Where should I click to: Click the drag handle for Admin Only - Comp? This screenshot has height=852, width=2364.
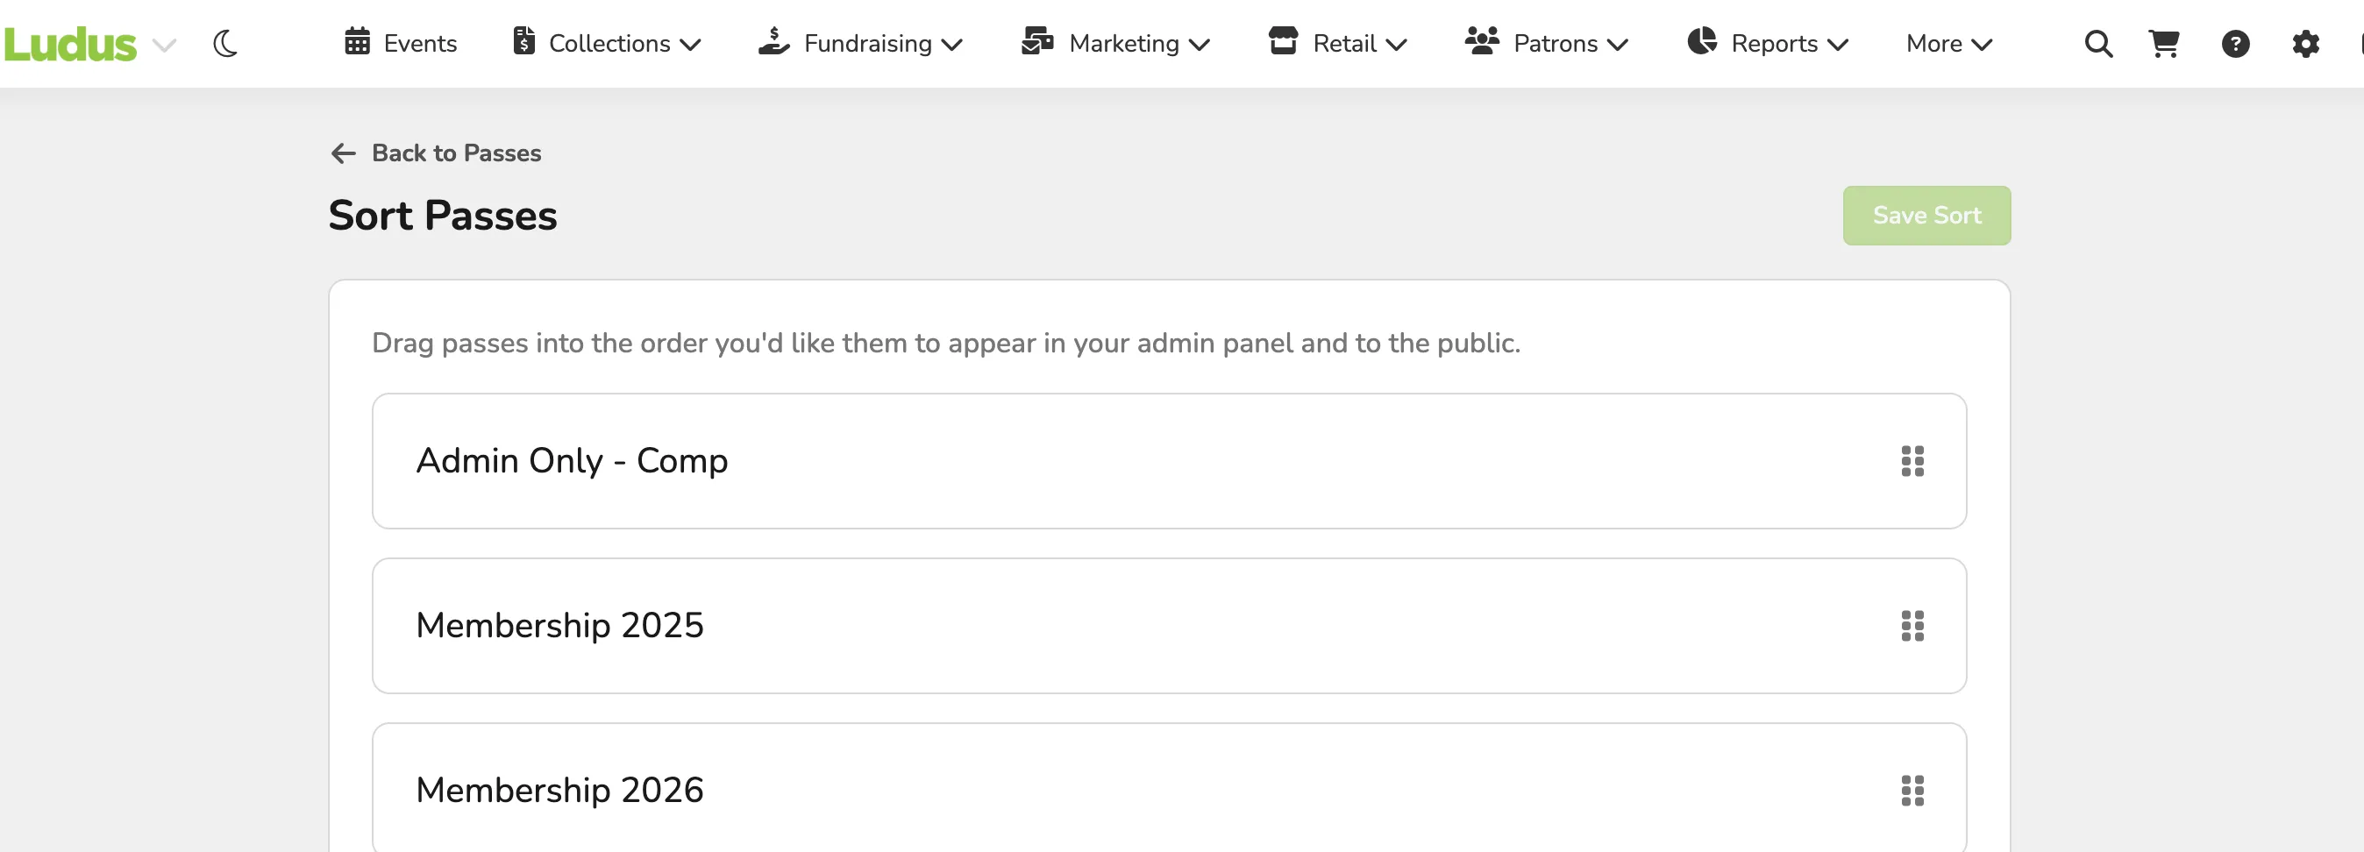[1912, 460]
